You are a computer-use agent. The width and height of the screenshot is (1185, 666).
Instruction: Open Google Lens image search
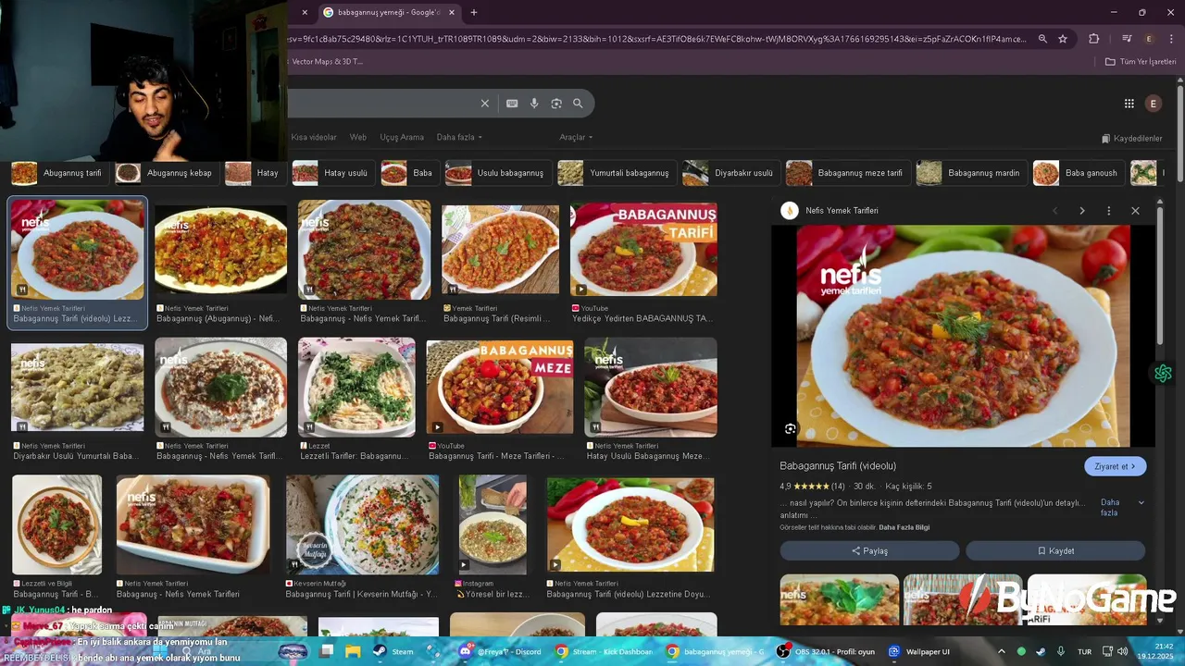click(556, 104)
